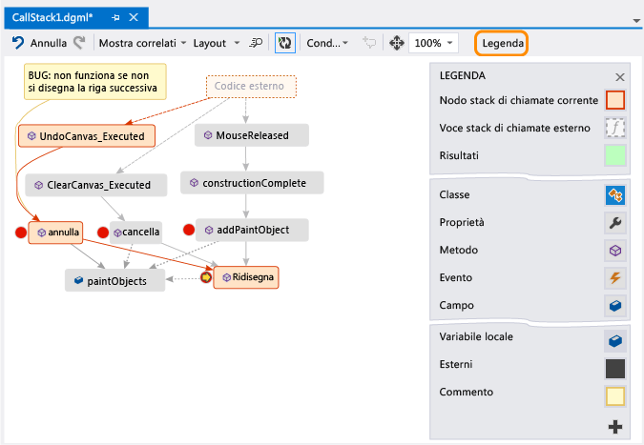Open the 100% zoom level dropdown
This screenshot has height=445, width=644.
click(435, 44)
